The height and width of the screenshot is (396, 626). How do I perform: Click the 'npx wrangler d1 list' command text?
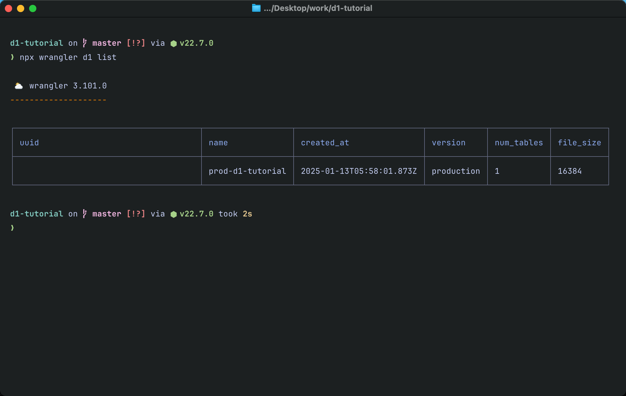tap(68, 57)
